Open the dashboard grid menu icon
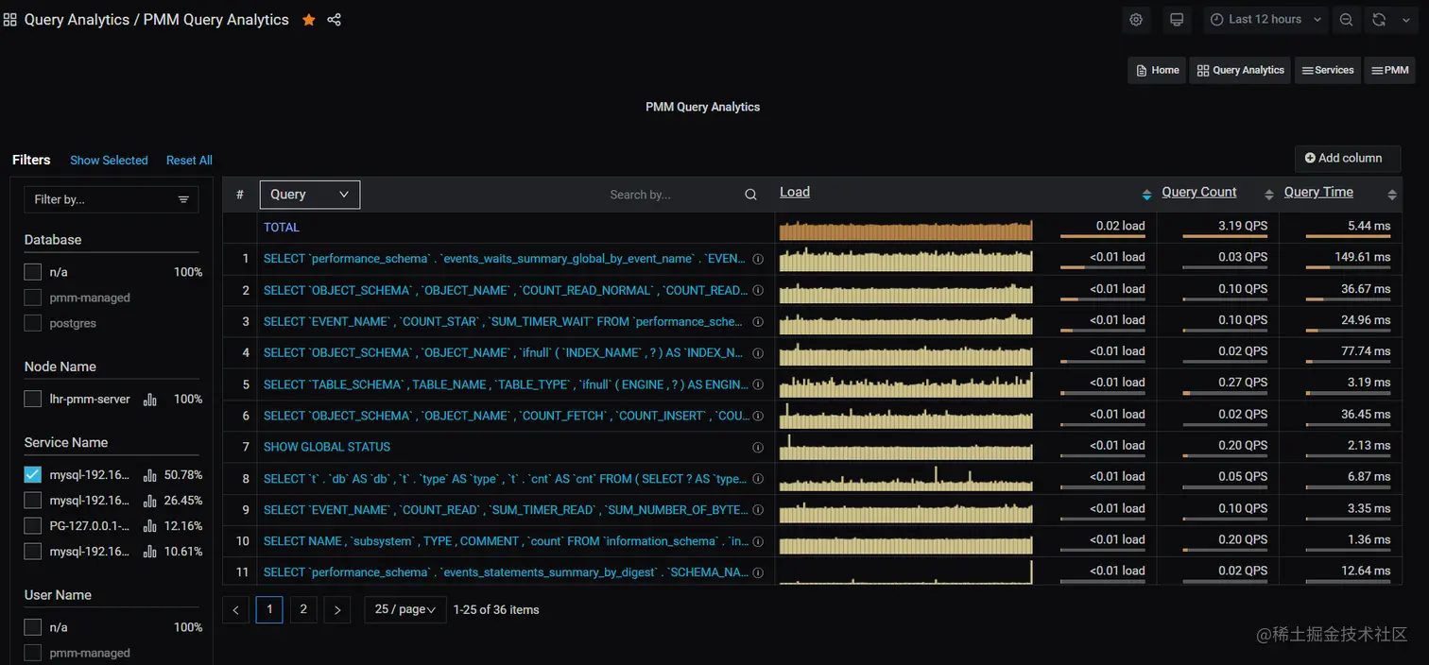The height and width of the screenshot is (665, 1429). pos(10,19)
